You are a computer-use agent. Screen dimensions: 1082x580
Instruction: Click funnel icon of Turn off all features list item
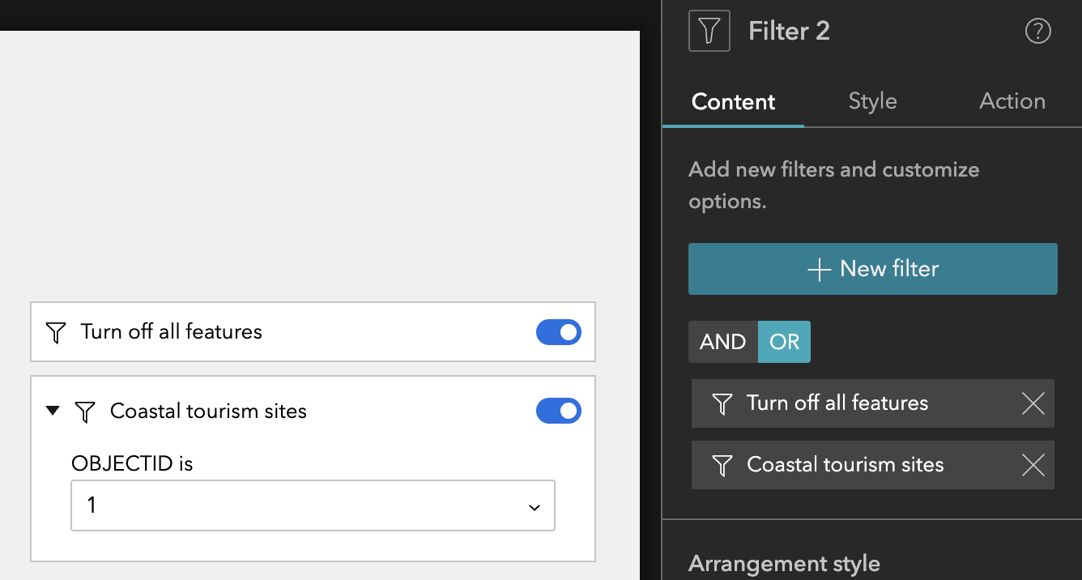pos(722,403)
